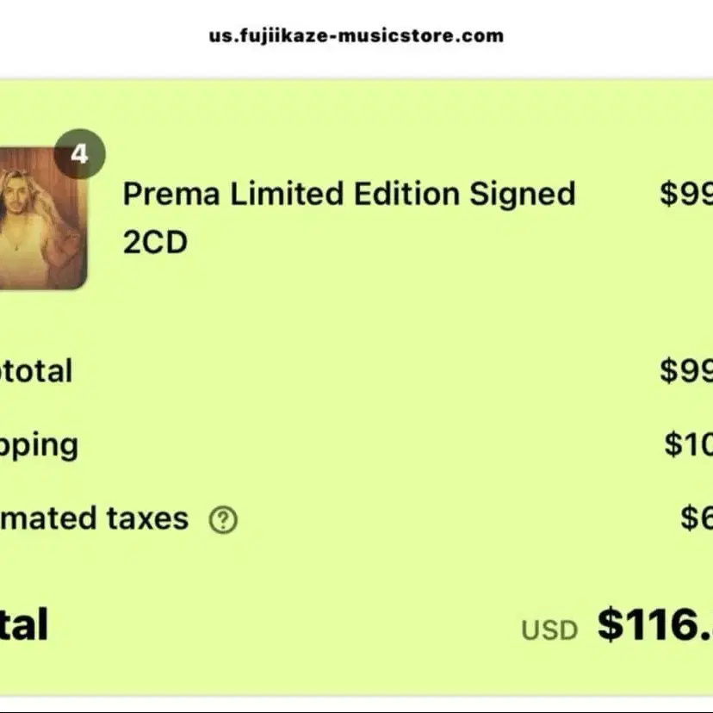This screenshot has height=713, width=713.
Task: Click the us.fujiikaze-musicstore.com address
Action: [x=356, y=35]
